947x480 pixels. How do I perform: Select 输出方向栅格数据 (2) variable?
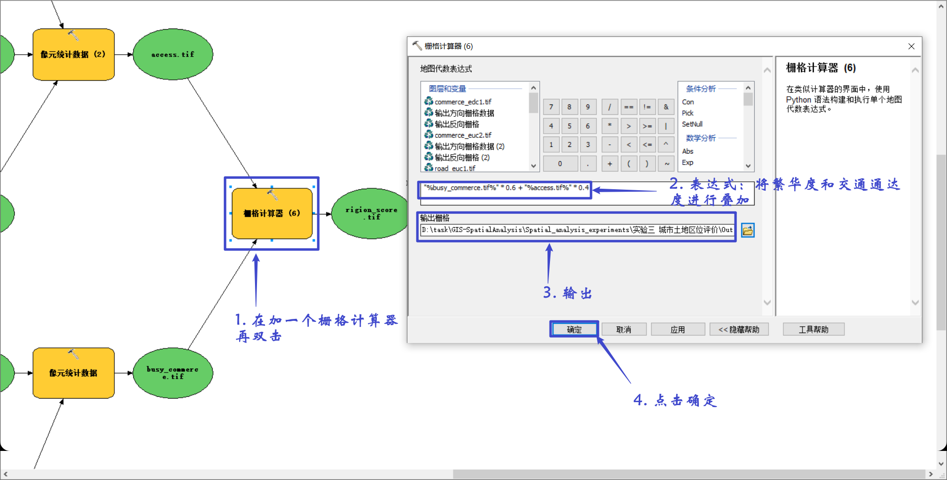[x=469, y=146]
